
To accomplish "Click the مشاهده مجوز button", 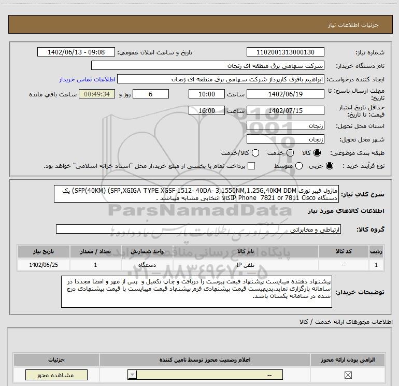I will [x=56, y=375].
